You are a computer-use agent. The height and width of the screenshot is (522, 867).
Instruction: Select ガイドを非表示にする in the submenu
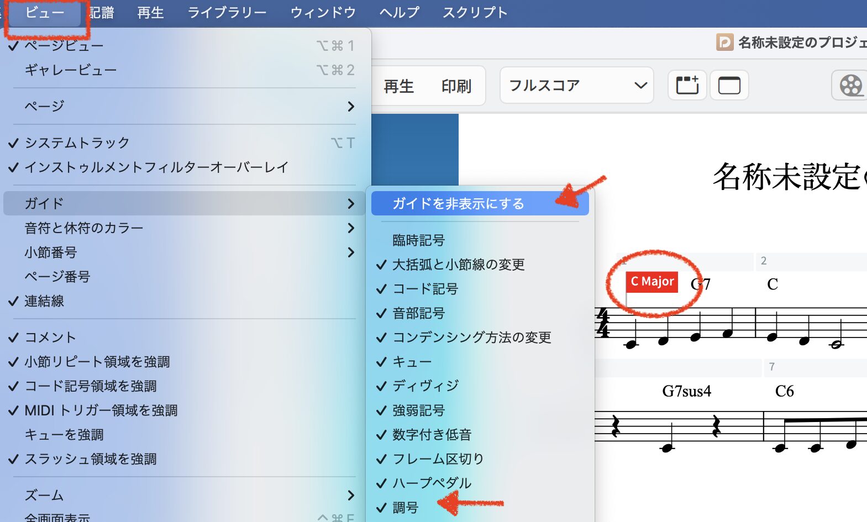coord(458,204)
